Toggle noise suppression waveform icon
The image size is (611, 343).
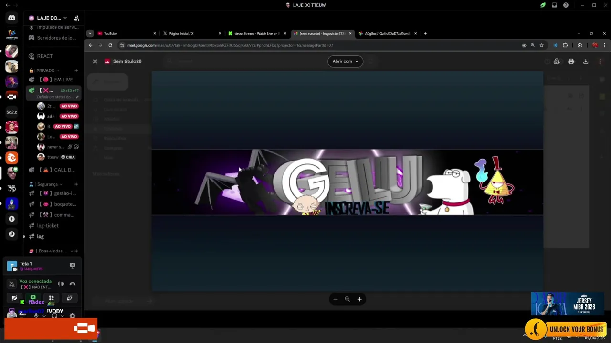[x=61, y=284]
